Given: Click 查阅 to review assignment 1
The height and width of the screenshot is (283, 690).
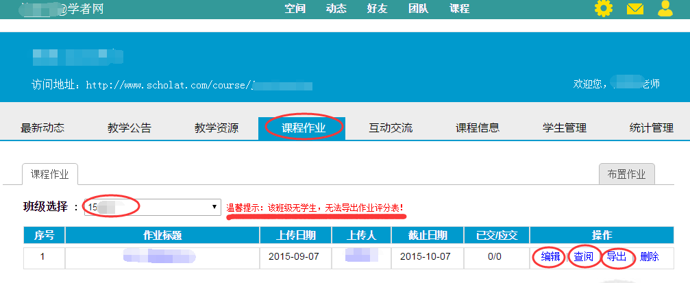Looking at the screenshot, I should click(x=584, y=257).
